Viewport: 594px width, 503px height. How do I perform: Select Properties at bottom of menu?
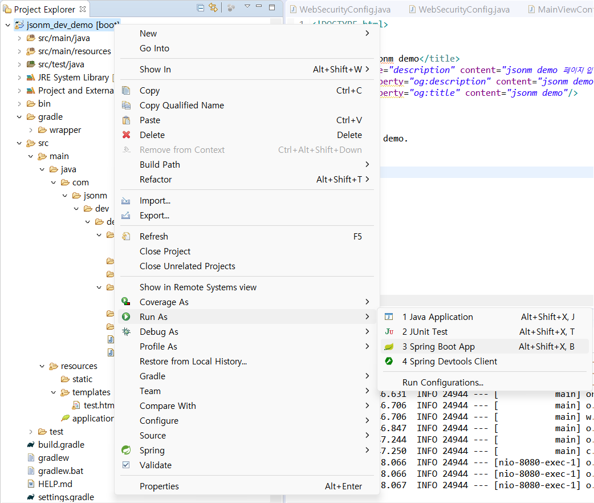(x=247, y=486)
